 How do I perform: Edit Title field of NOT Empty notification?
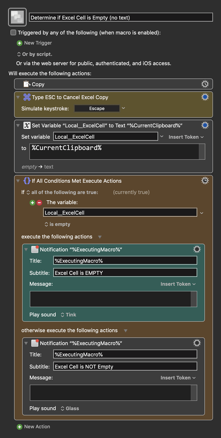pyautogui.click(x=125, y=354)
